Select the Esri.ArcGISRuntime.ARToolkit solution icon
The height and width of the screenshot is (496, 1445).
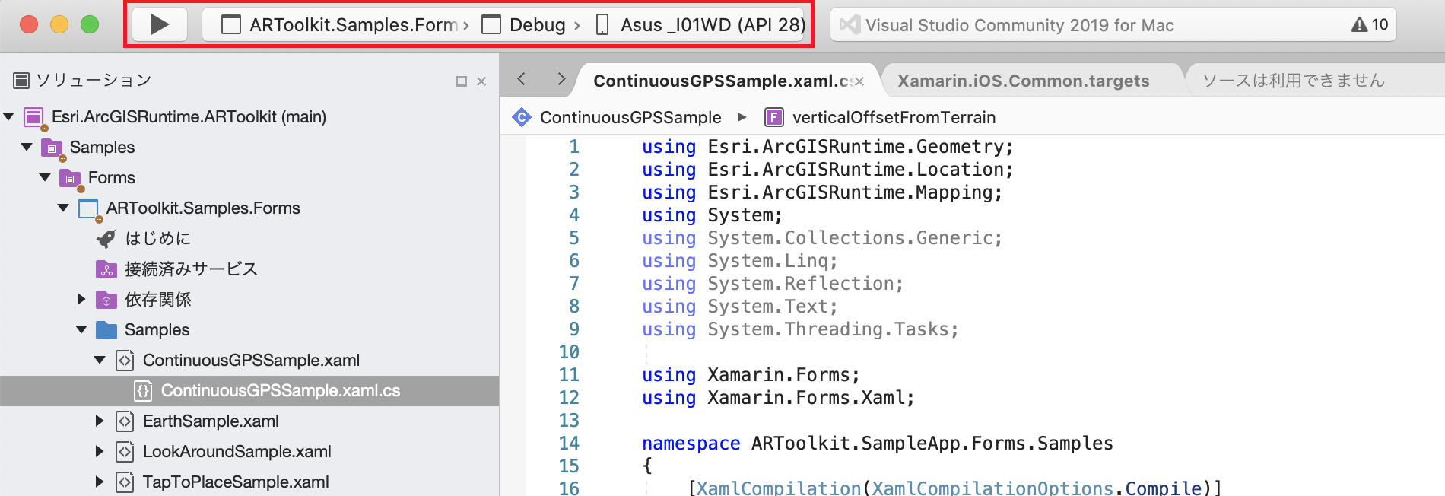[x=34, y=117]
